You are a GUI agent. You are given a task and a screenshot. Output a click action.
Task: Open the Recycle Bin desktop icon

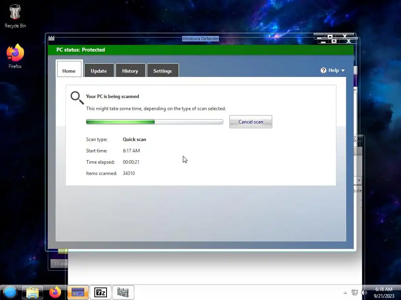coord(15,16)
